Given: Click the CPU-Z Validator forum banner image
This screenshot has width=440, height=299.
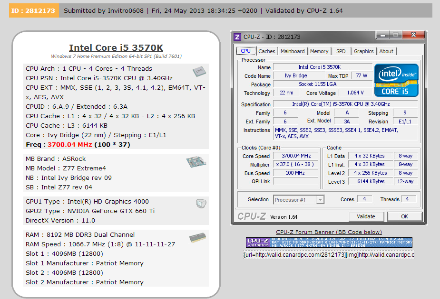Looking at the screenshot, I should 329,243.
